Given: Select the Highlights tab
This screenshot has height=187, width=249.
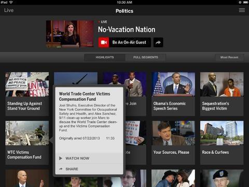Looking at the screenshot, I should [105, 57].
